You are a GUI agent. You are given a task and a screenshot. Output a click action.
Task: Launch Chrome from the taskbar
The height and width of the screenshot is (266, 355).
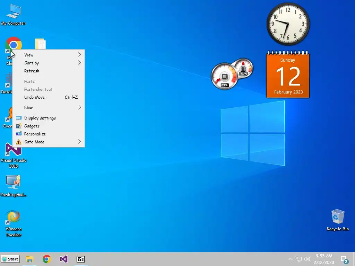[x=47, y=259]
